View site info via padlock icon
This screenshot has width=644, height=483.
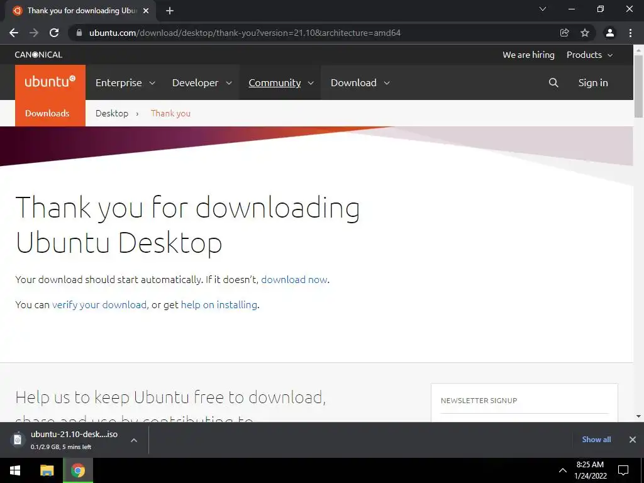click(79, 33)
